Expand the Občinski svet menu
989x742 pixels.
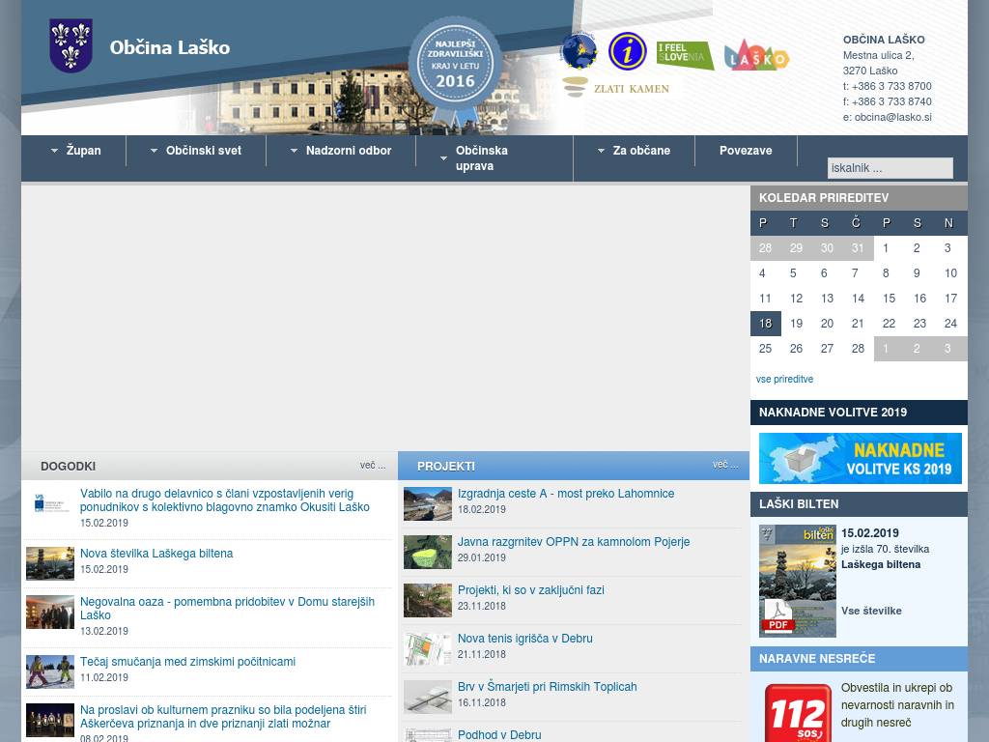[x=196, y=151]
